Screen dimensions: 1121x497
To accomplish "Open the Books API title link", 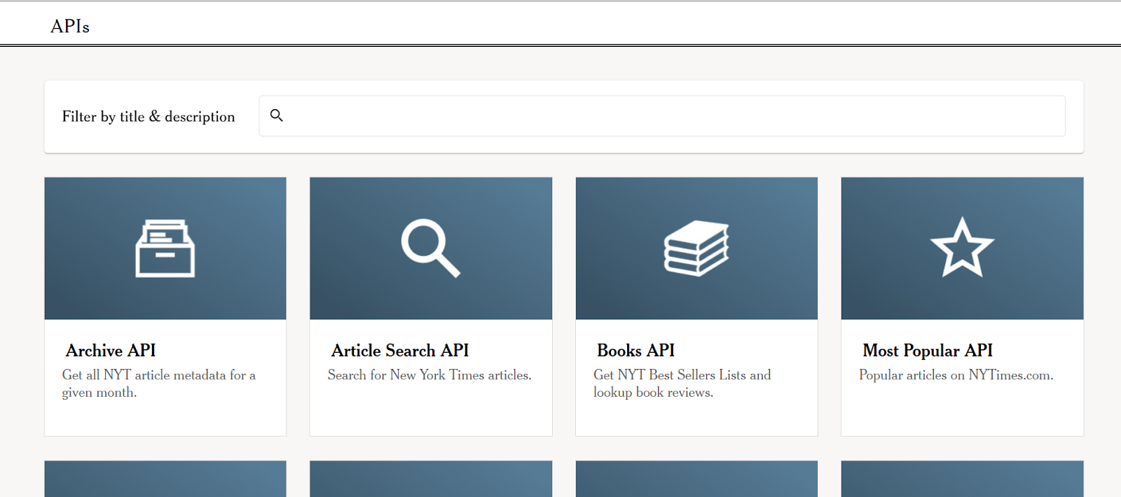I will click(x=635, y=350).
